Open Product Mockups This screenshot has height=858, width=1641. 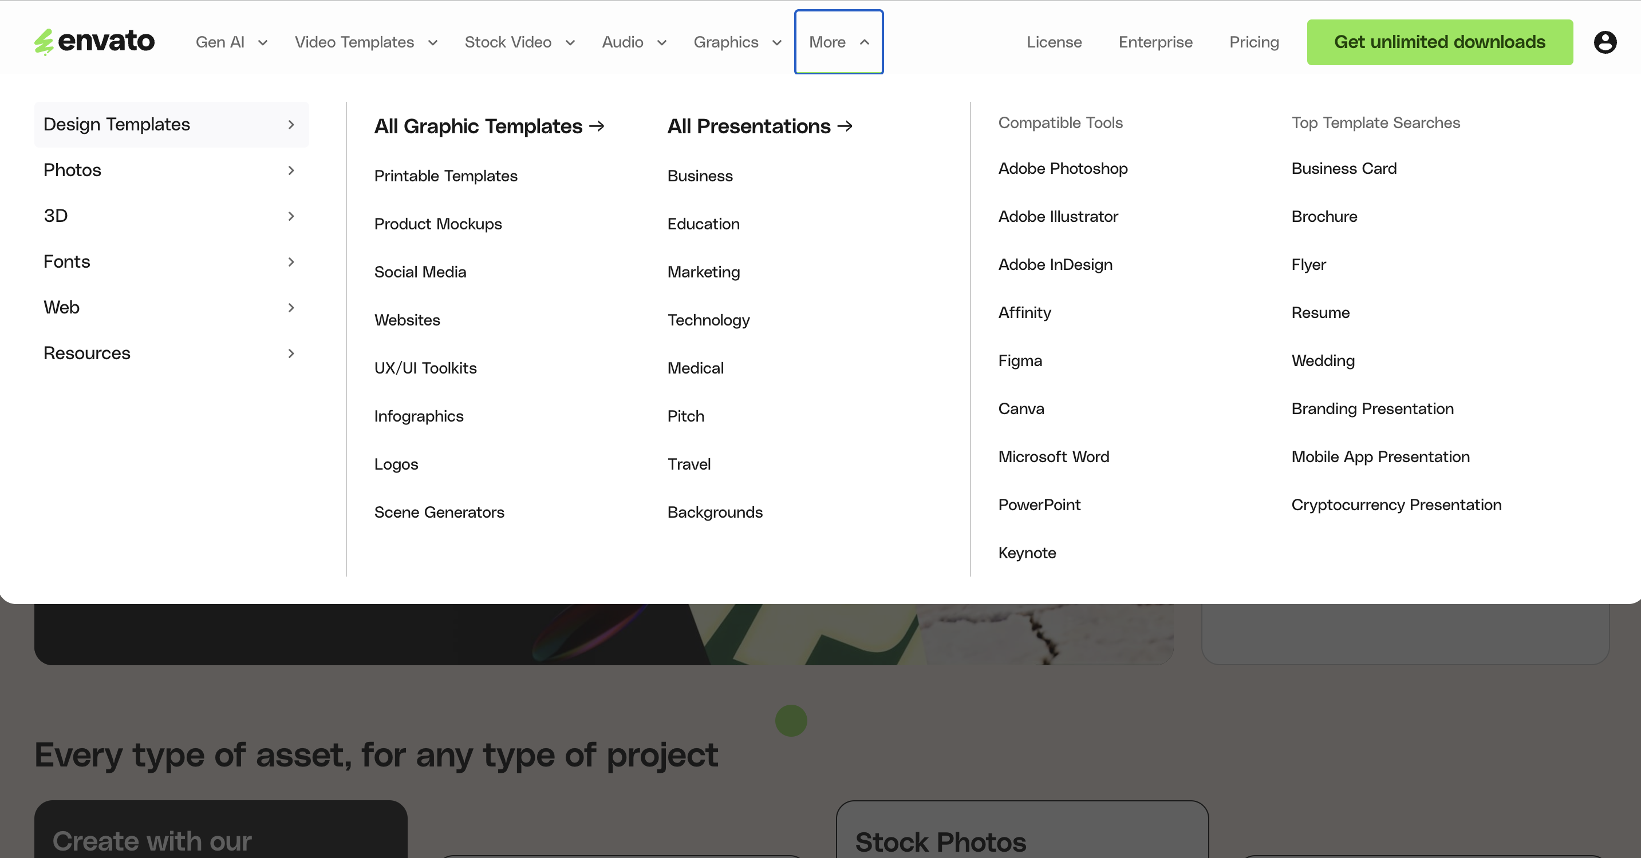click(x=437, y=224)
